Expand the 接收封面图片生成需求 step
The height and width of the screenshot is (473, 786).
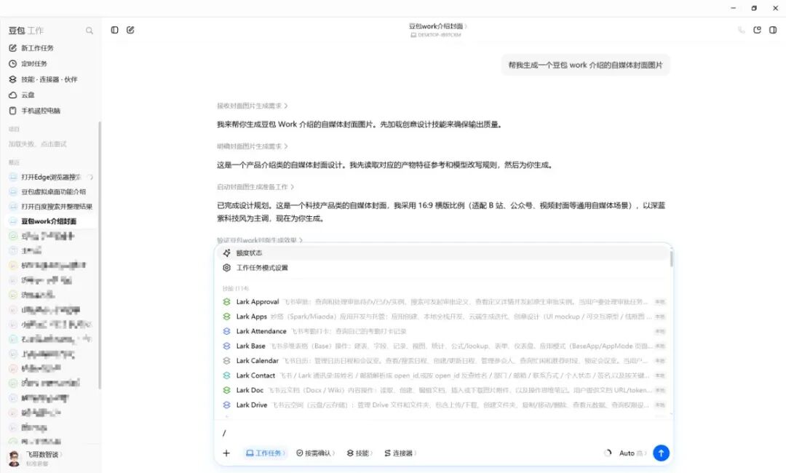tap(252, 106)
